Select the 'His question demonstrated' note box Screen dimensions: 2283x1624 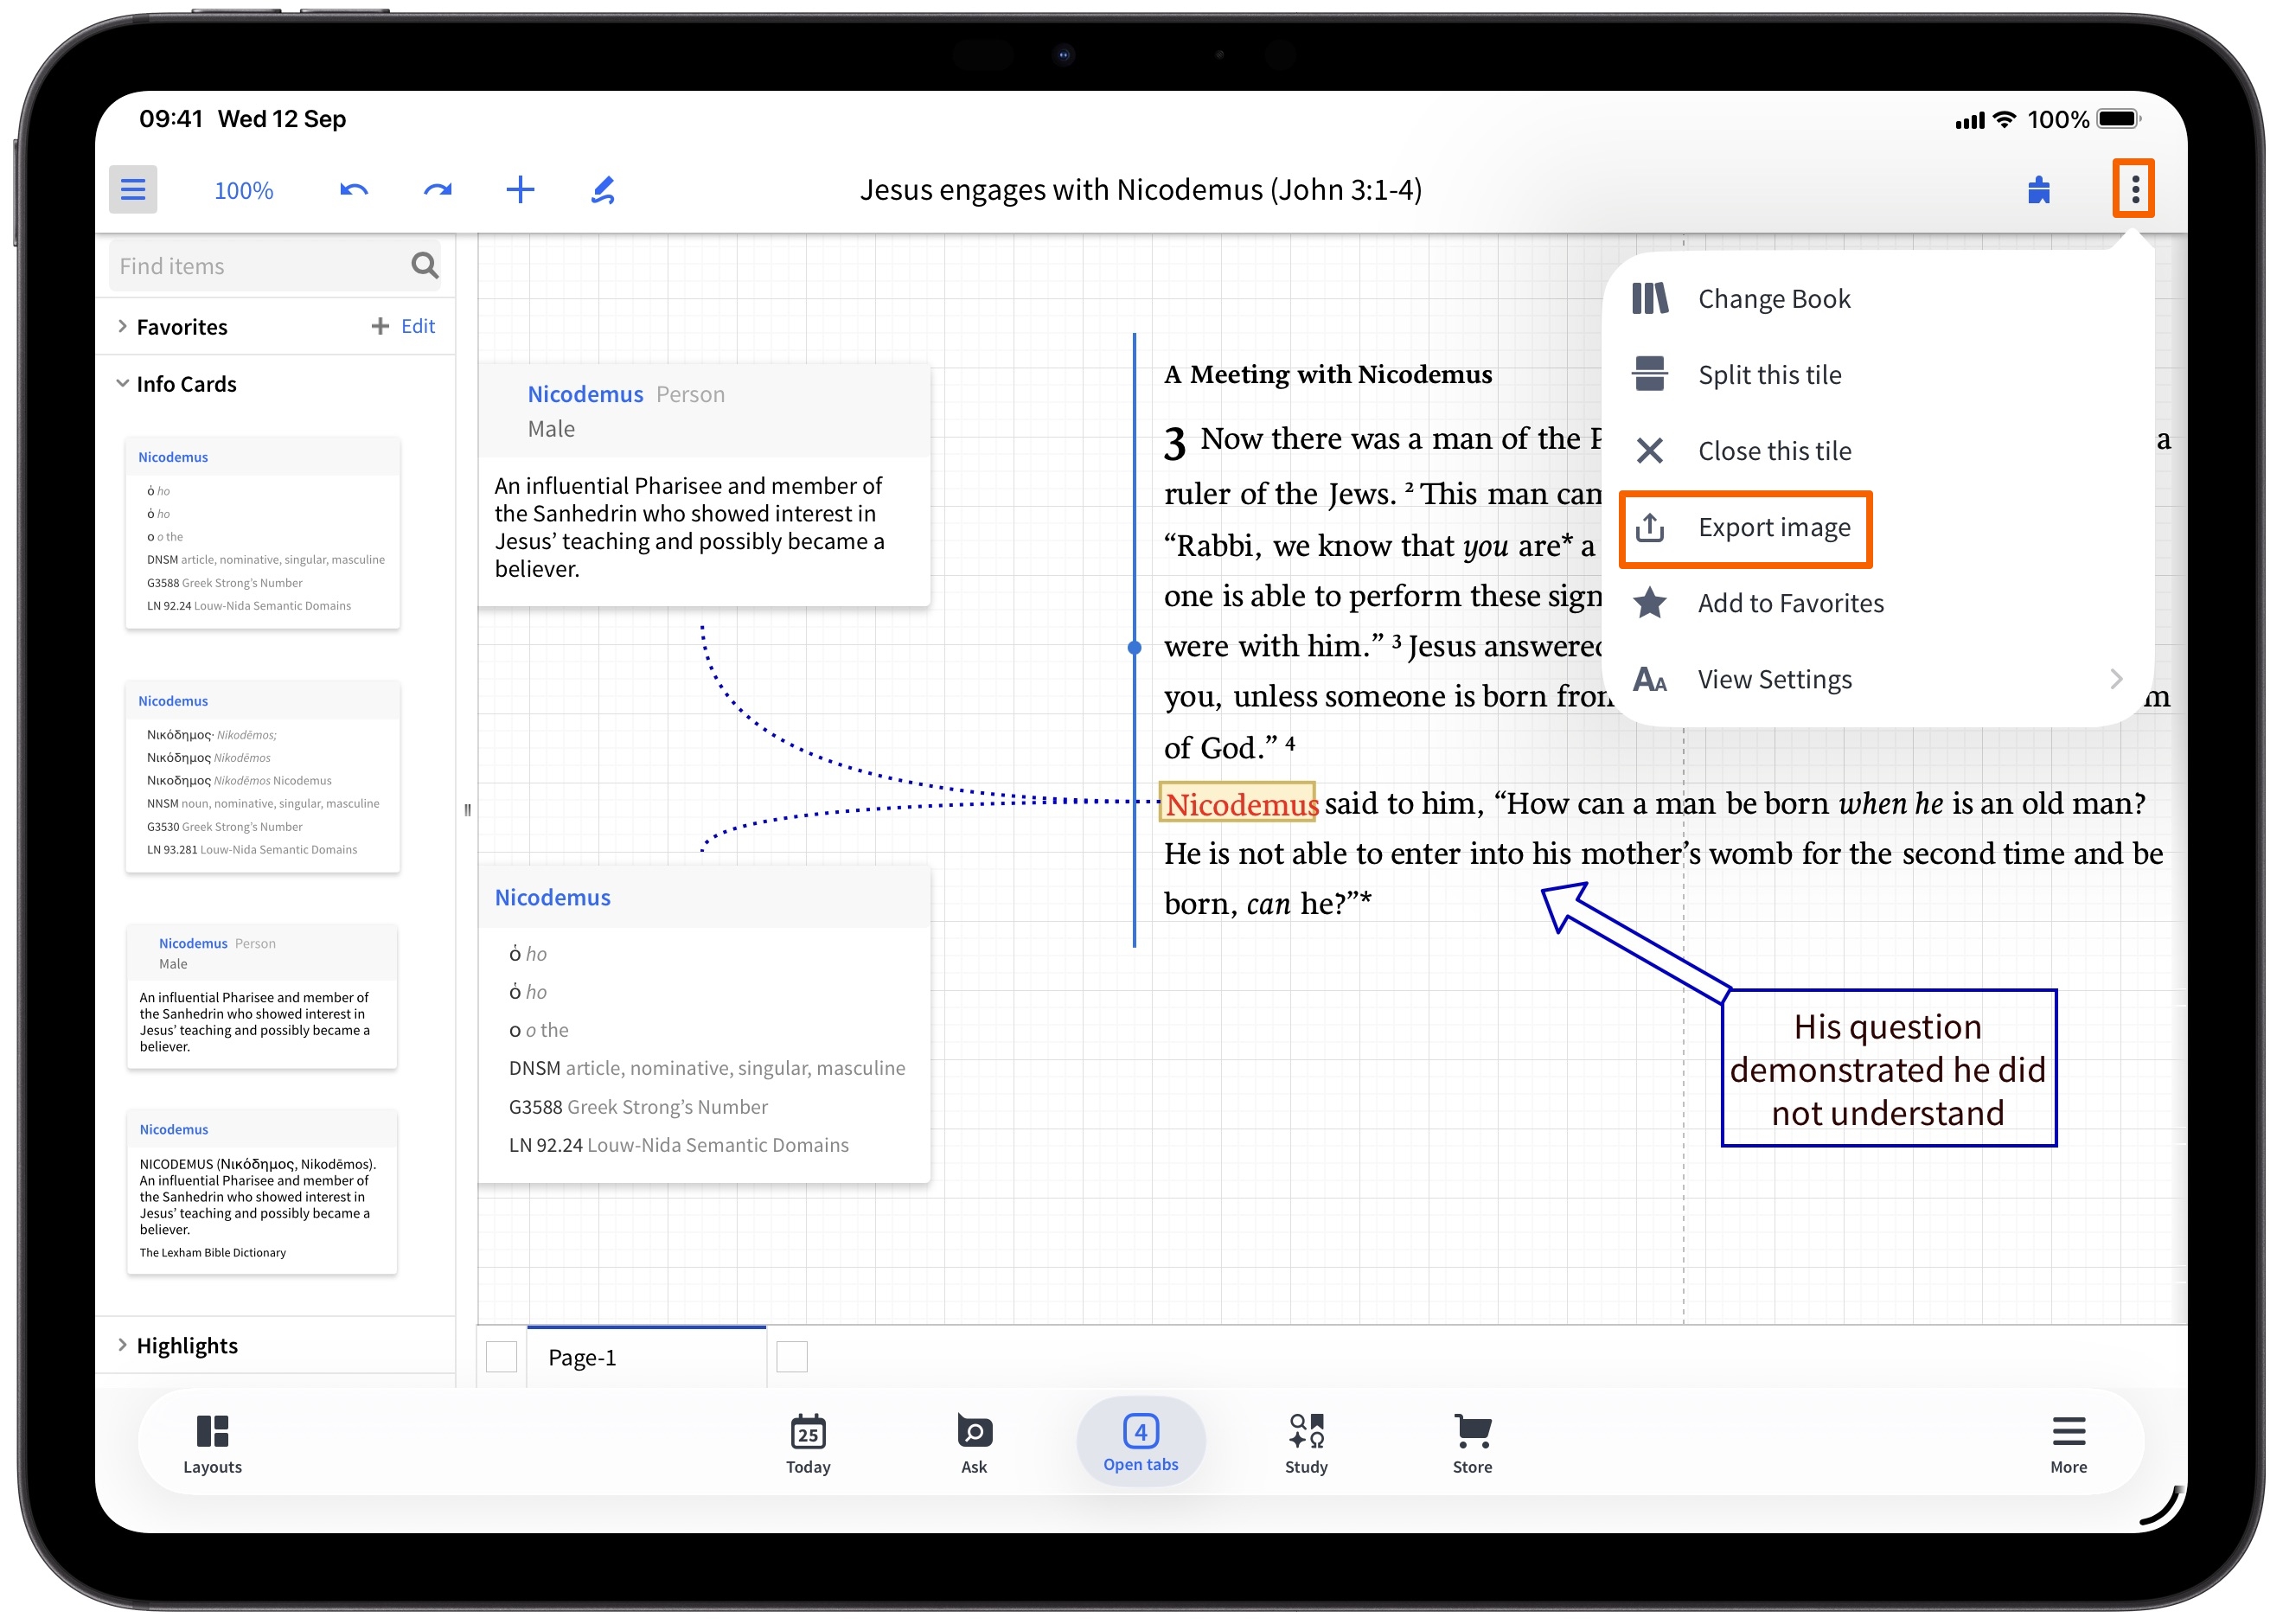click(x=1888, y=1068)
